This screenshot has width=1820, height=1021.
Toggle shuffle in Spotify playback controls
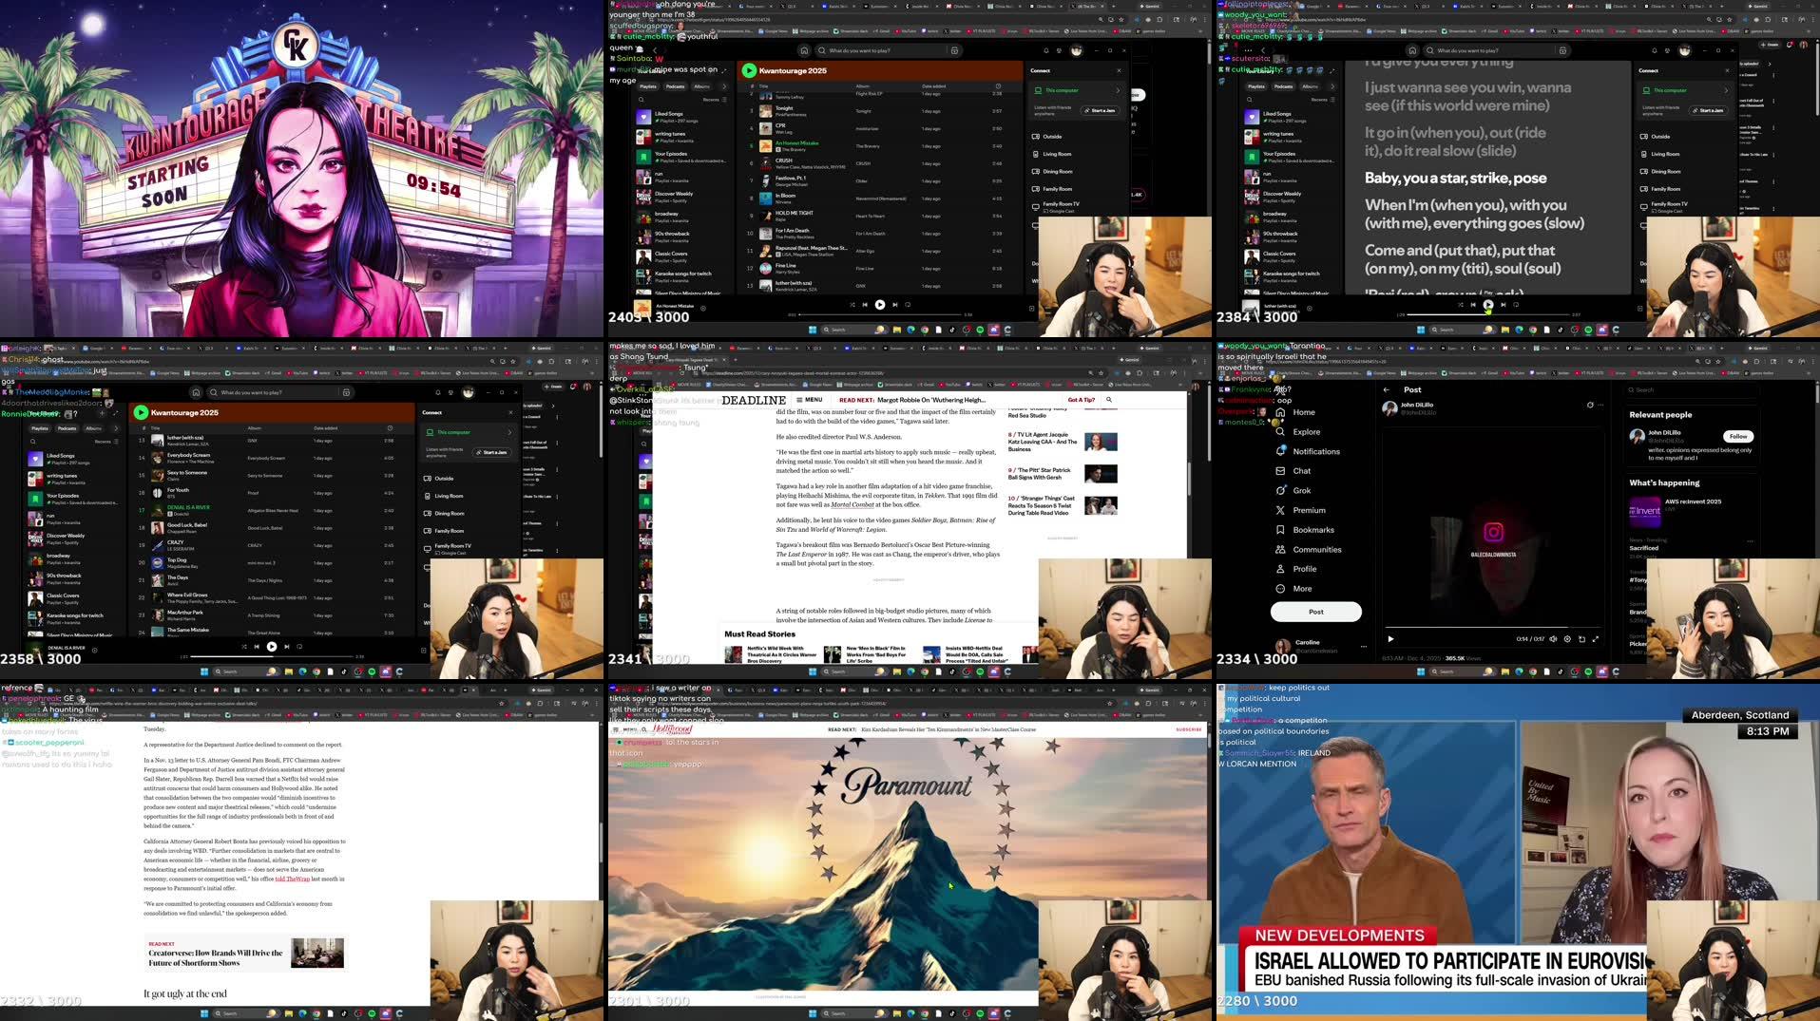coord(853,305)
